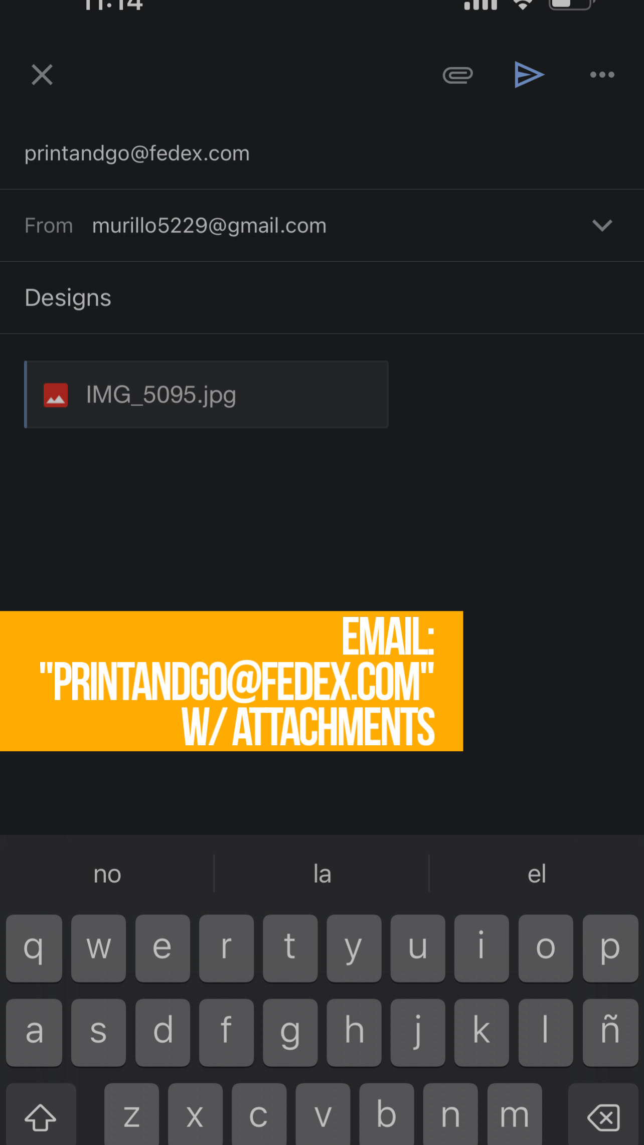The height and width of the screenshot is (1145, 644).
Task: Choose the keyboard suggestion "el"
Action: pyautogui.click(x=536, y=874)
